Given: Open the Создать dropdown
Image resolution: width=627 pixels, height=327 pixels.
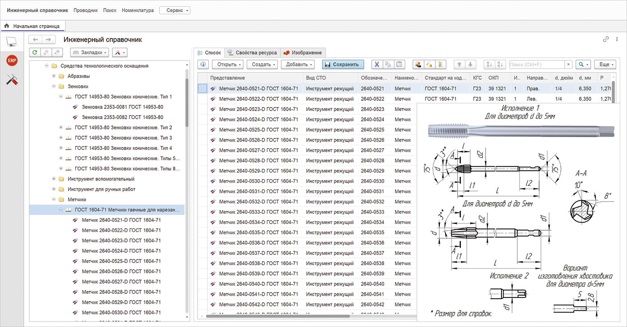Looking at the screenshot, I should pyautogui.click(x=262, y=65).
